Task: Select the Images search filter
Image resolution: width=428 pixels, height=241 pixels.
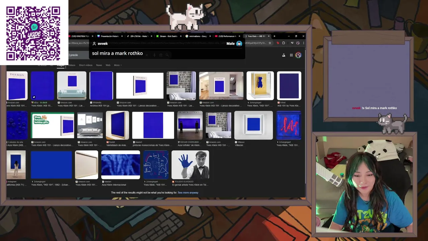Action: pyautogui.click(x=60, y=65)
